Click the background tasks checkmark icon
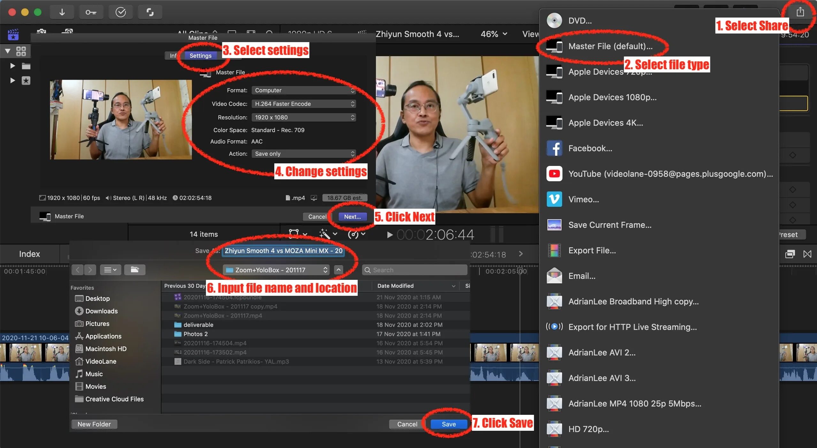817x448 pixels. (x=120, y=12)
